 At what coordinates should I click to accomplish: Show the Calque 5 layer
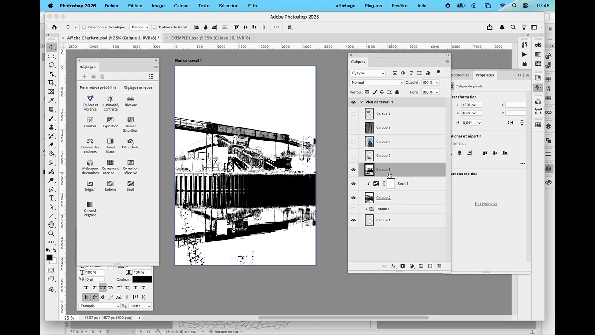coord(353,128)
